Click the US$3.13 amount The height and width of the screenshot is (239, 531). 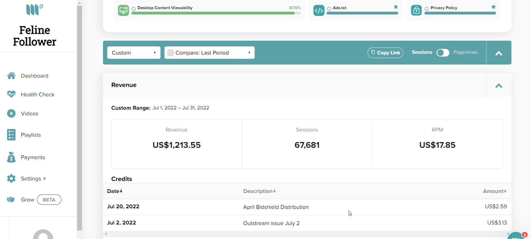(497, 223)
